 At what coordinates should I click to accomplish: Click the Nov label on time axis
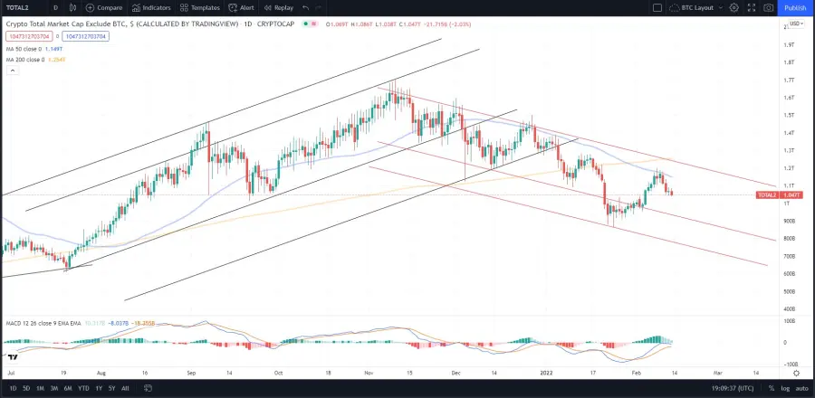[369, 373]
